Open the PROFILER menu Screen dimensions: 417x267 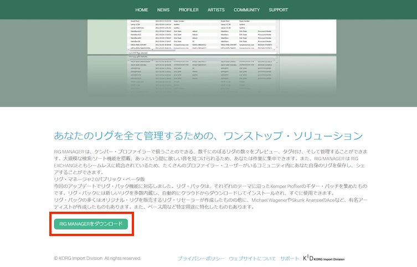tap(188, 10)
